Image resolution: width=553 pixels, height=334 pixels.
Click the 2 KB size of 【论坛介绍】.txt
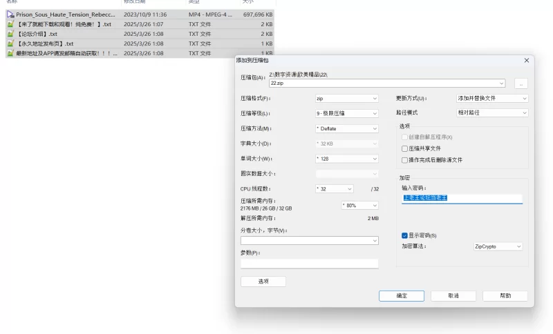click(x=267, y=34)
